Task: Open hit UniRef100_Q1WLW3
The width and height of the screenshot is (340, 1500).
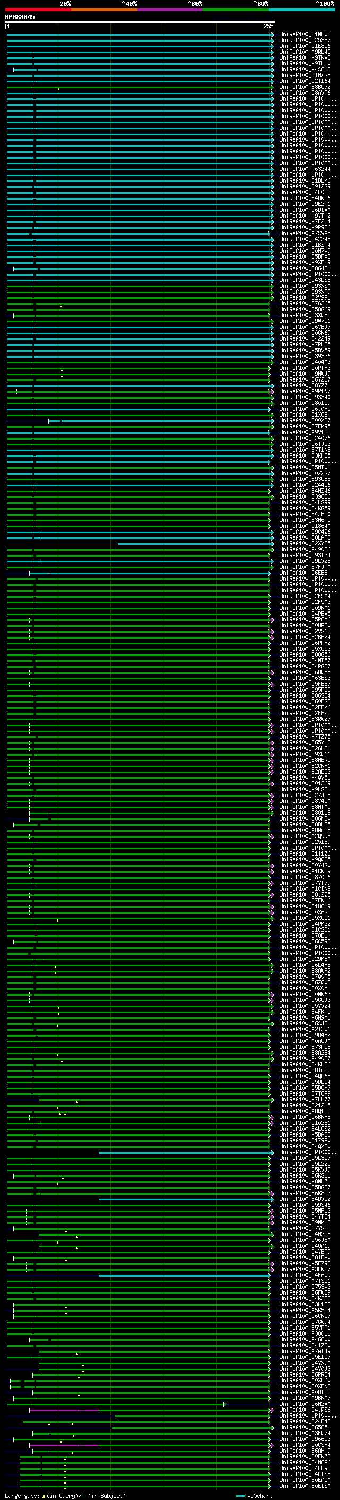Action: tap(304, 35)
